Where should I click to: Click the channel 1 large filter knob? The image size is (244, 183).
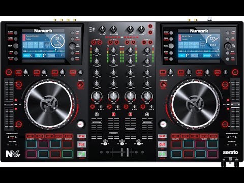pos(113,96)
